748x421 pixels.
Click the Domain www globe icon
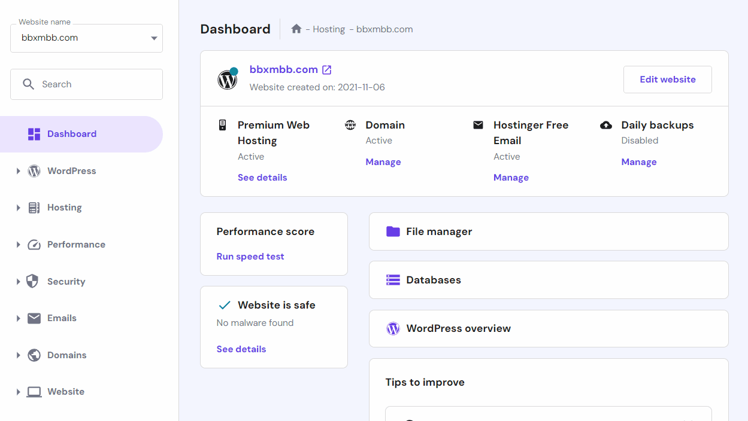tap(350, 125)
